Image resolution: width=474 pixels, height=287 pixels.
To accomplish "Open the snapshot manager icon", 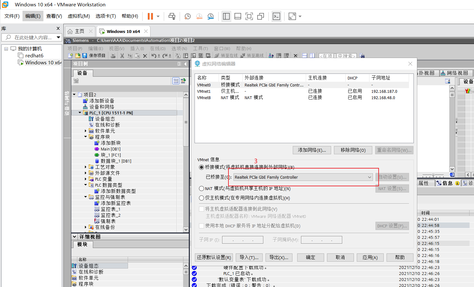I will pyautogui.click(x=210, y=16).
